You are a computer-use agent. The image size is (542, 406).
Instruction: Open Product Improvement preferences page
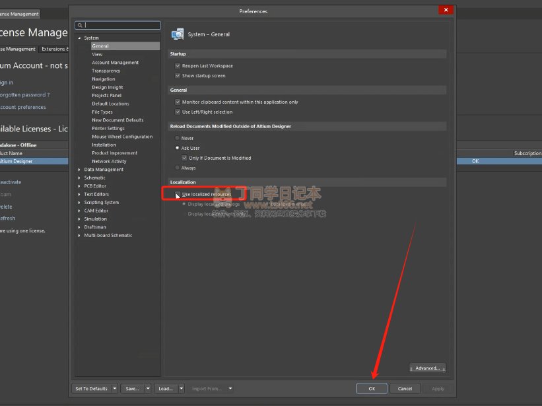pyautogui.click(x=114, y=153)
